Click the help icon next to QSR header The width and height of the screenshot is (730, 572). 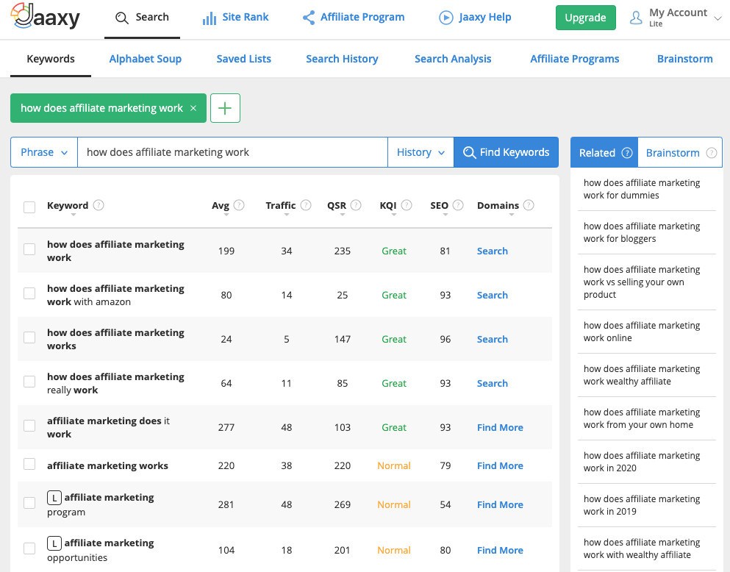[356, 205]
